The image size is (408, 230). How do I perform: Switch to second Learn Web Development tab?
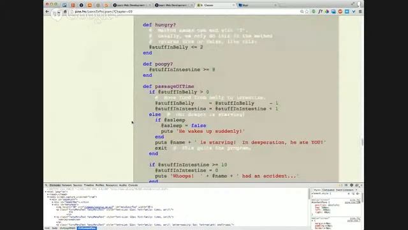(174, 5)
